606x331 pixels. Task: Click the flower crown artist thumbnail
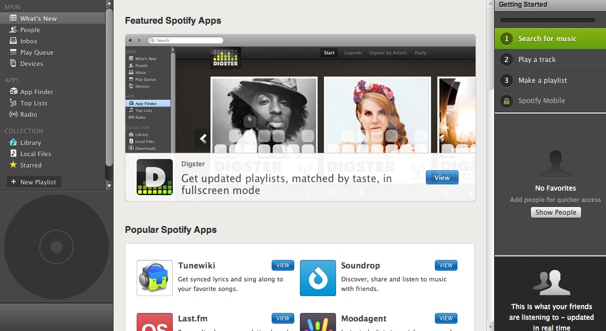pos(377,115)
